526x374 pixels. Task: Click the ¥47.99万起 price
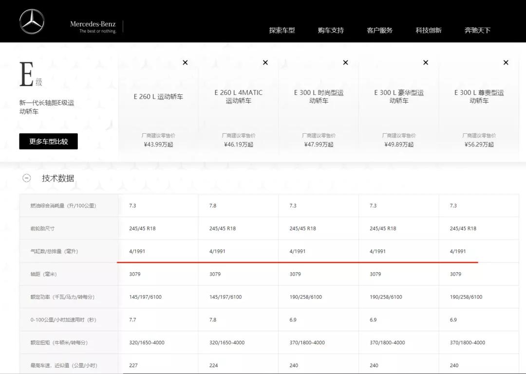point(319,144)
